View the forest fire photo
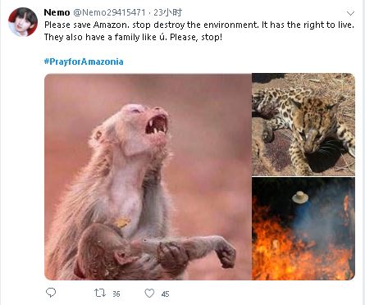 click(303, 229)
